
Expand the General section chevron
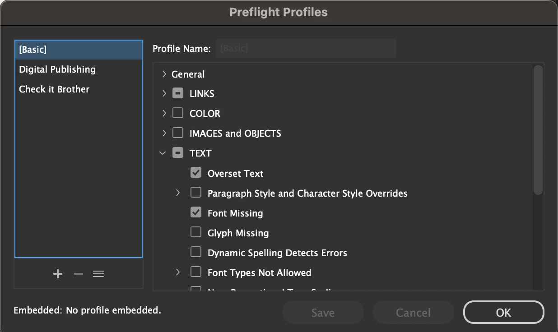pos(164,74)
